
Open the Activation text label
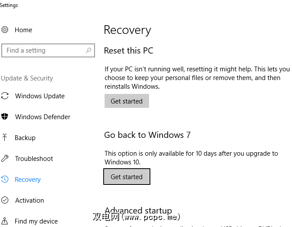coord(30,200)
